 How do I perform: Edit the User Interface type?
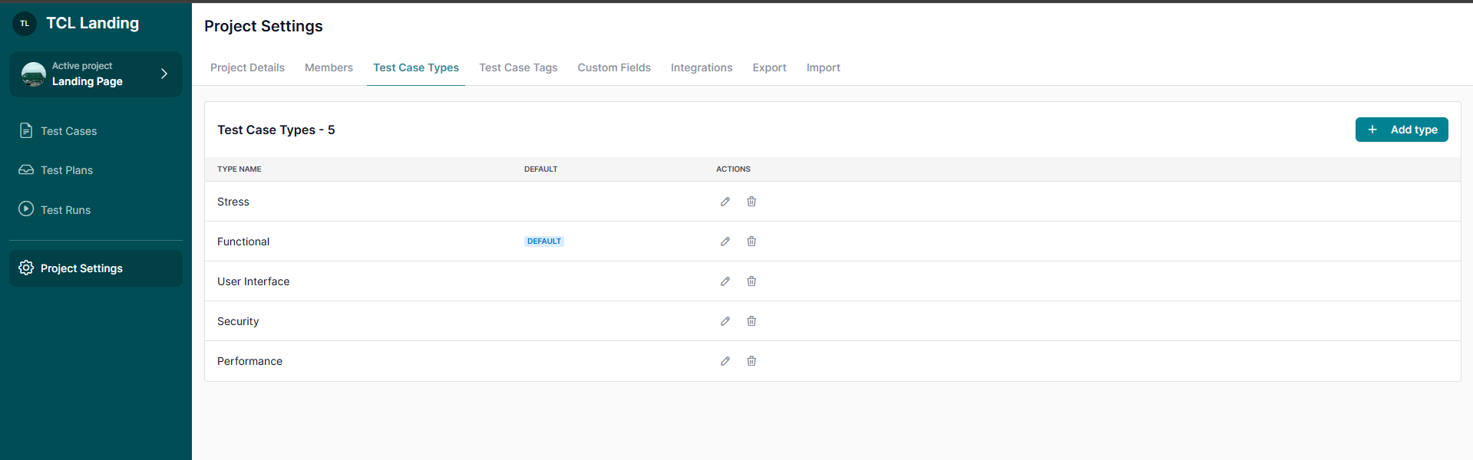coord(725,281)
